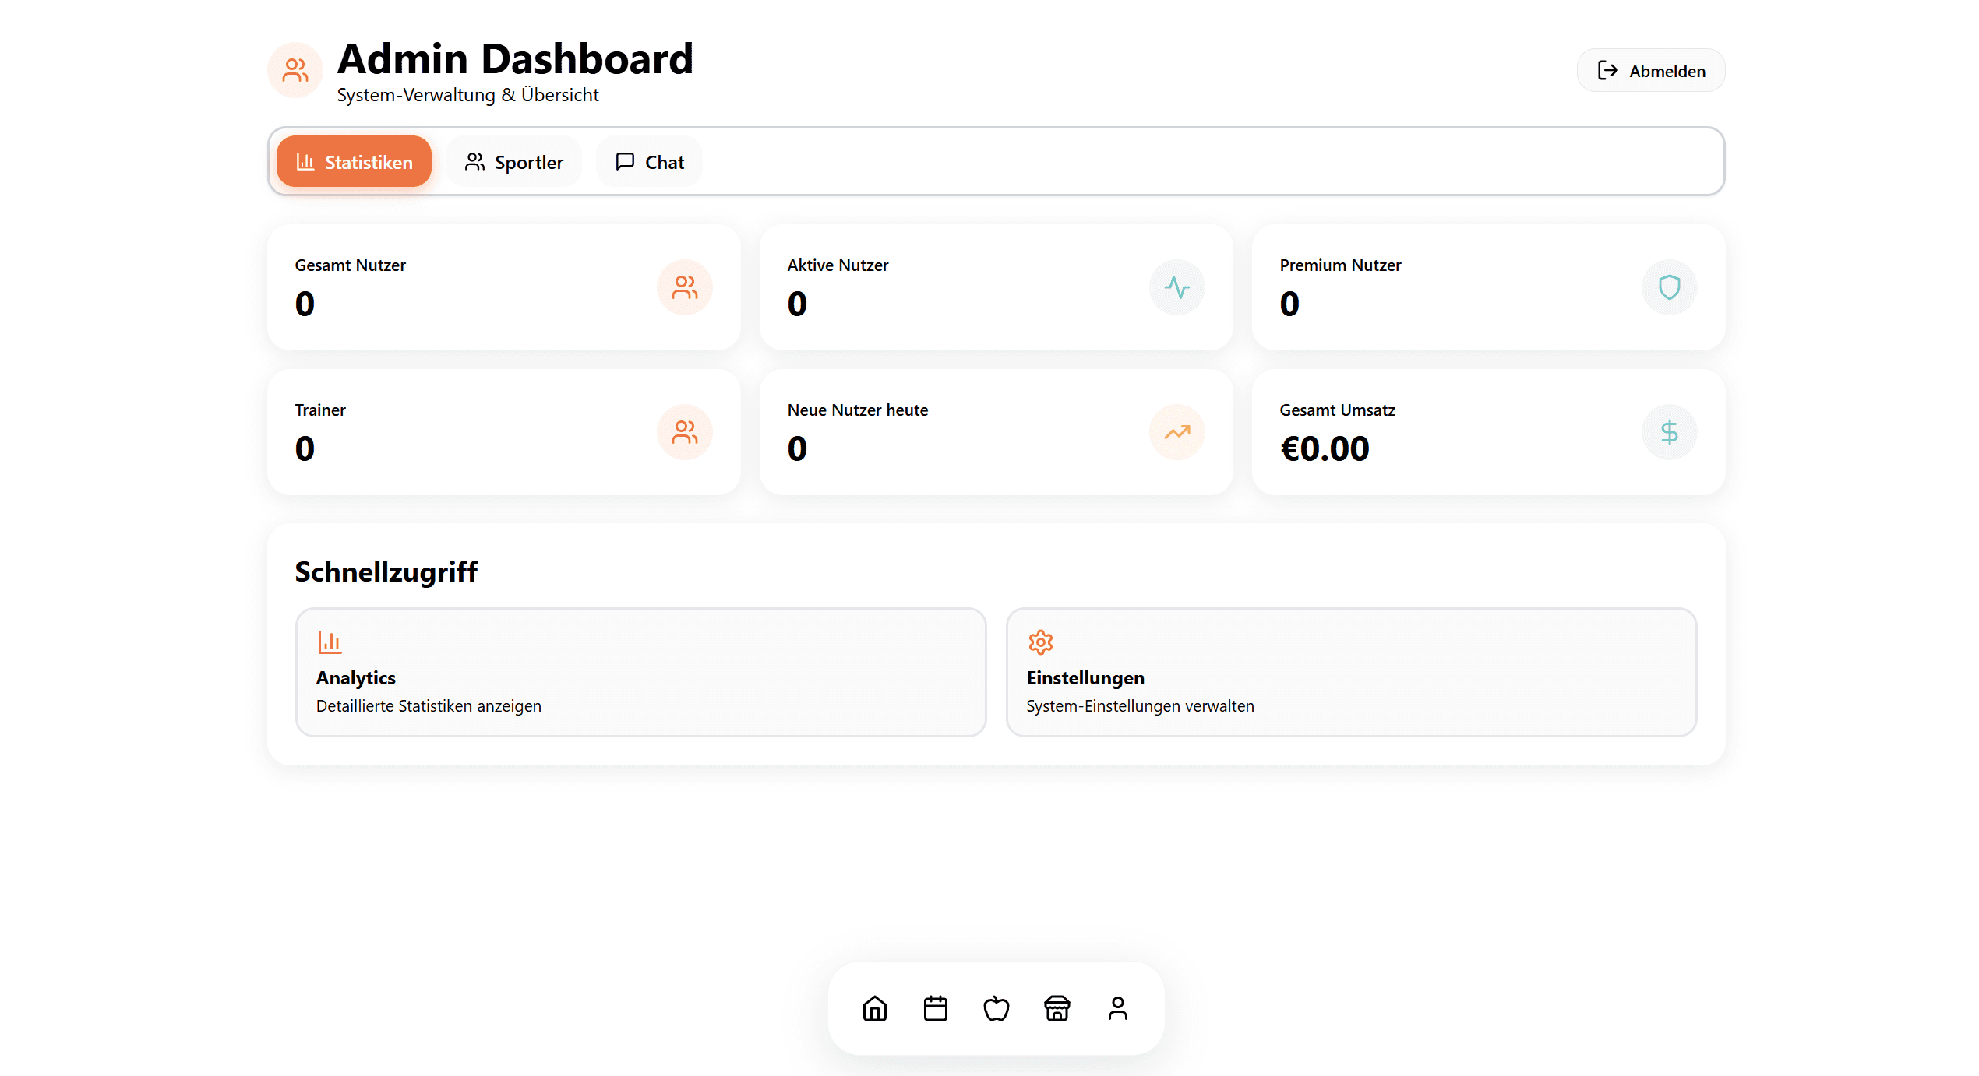1979x1076 pixels.
Task: Select the apple nutrition icon
Action: [x=996, y=1008]
